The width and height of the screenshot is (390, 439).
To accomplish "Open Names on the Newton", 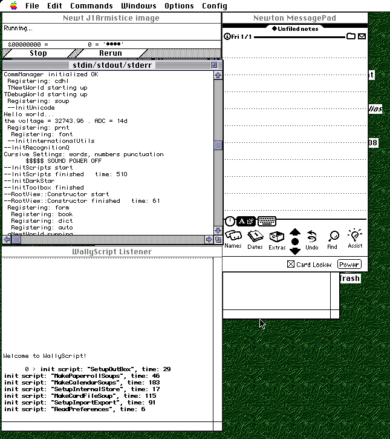I will tap(233, 239).
